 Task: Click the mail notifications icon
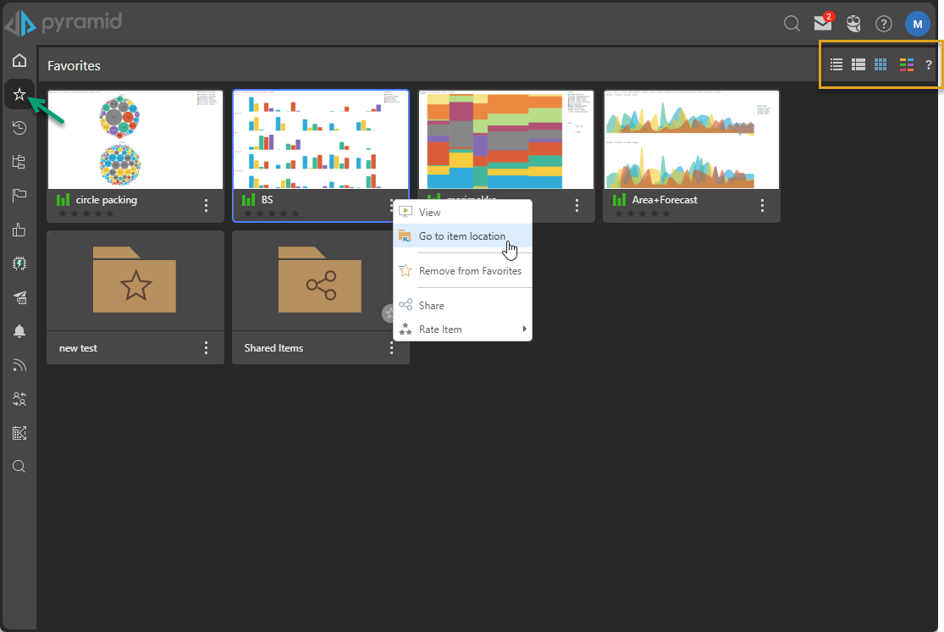point(822,23)
